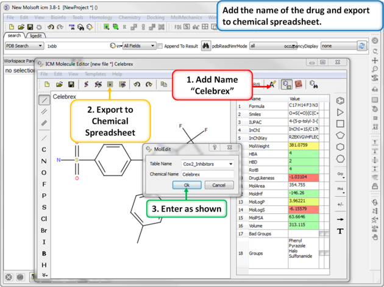The width and height of the screenshot is (384, 287).
Task: Expand the Grp groups dropdown
Action: click(x=341, y=175)
